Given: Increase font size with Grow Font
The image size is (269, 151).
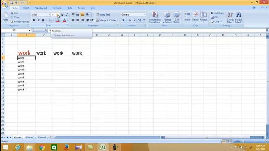Looking at the screenshot, I should click(62, 15).
